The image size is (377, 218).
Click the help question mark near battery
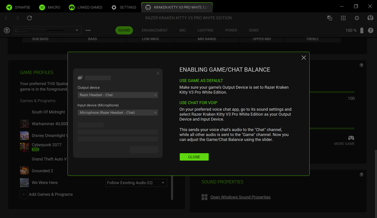tap(371, 30)
